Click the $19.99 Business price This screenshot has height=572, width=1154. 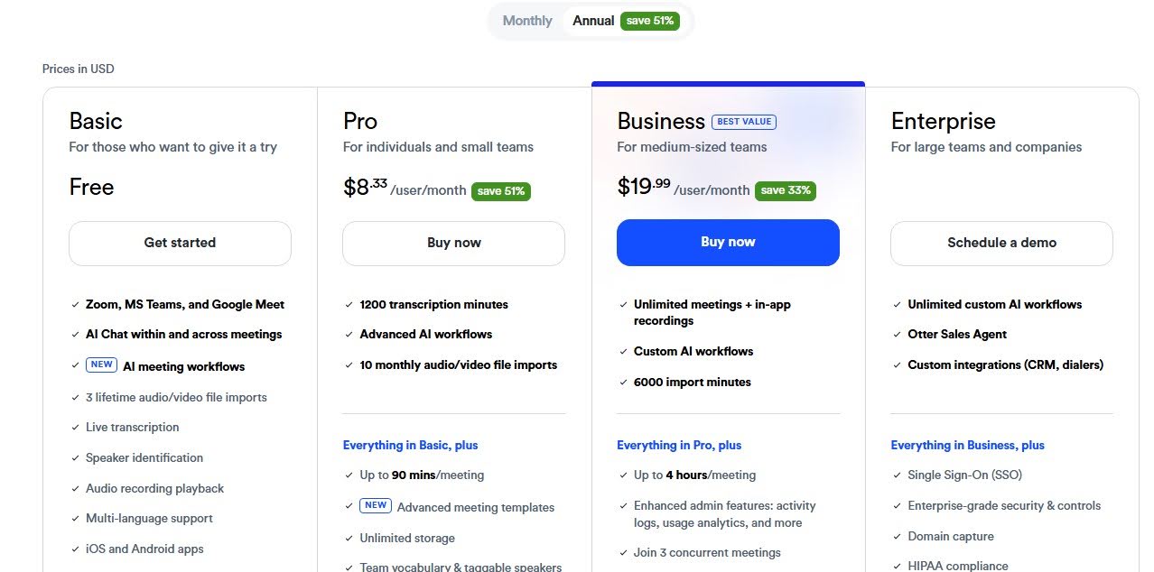[644, 187]
